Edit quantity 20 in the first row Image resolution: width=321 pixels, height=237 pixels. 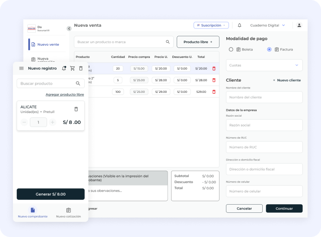118,69
